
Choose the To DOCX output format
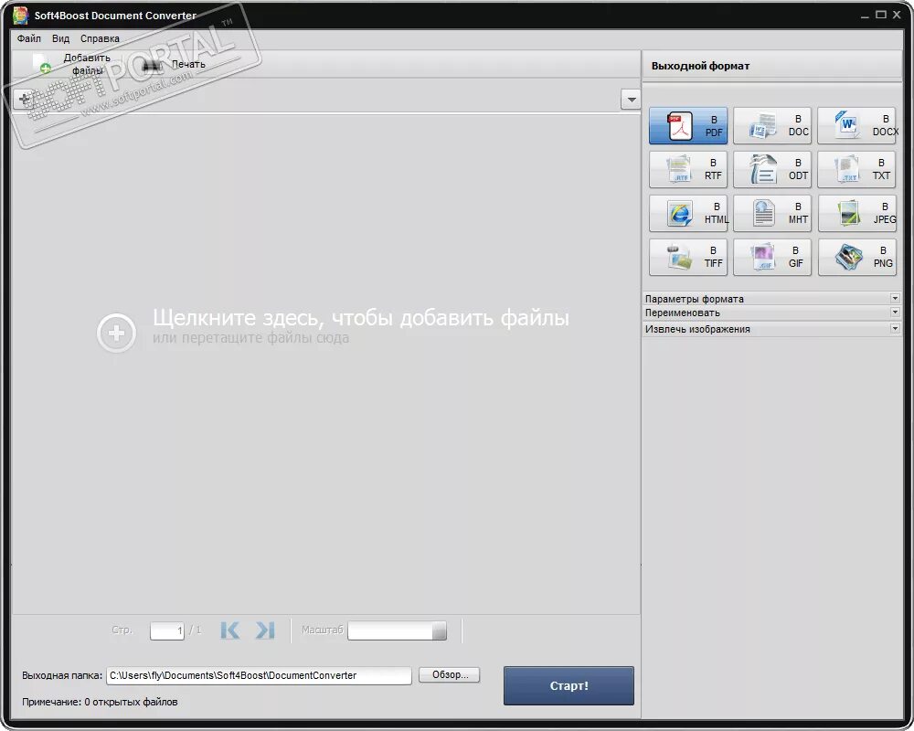857,125
